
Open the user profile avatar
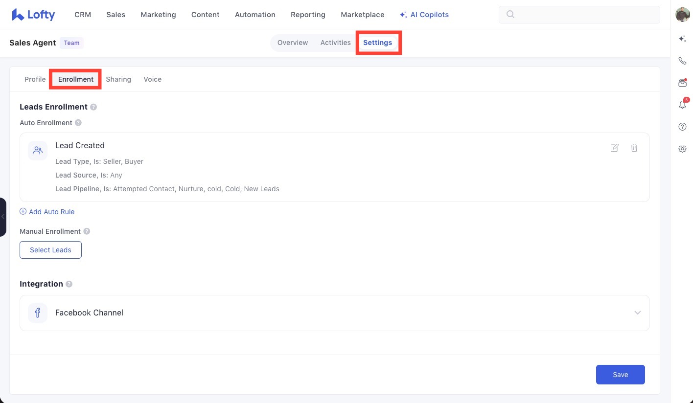pyautogui.click(x=683, y=15)
